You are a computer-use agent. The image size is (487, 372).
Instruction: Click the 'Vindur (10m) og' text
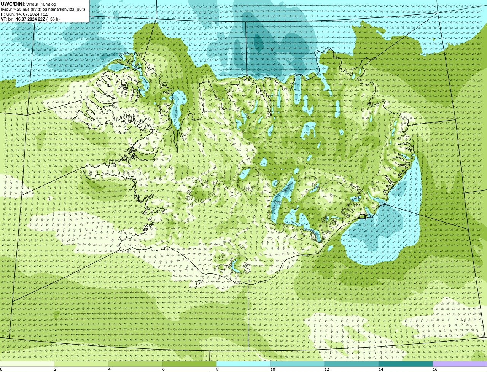(x=41, y=4)
